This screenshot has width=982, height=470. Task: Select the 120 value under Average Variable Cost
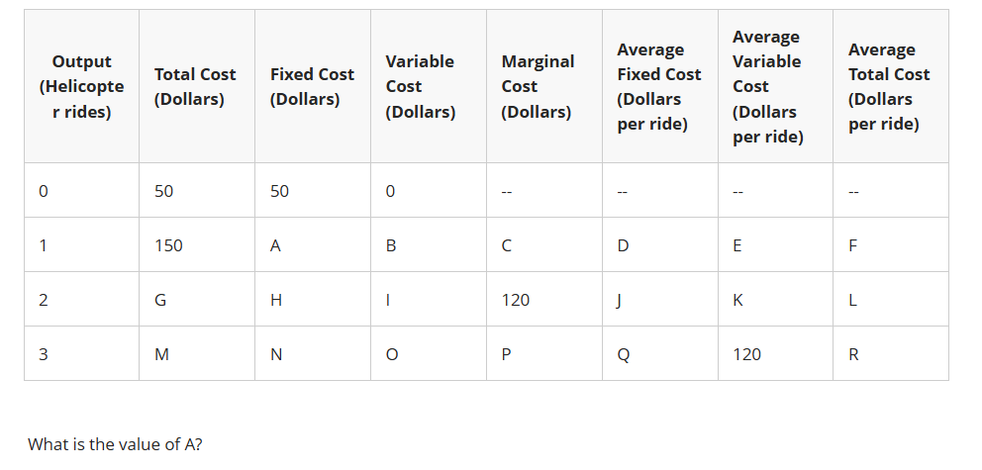pos(747,354)
